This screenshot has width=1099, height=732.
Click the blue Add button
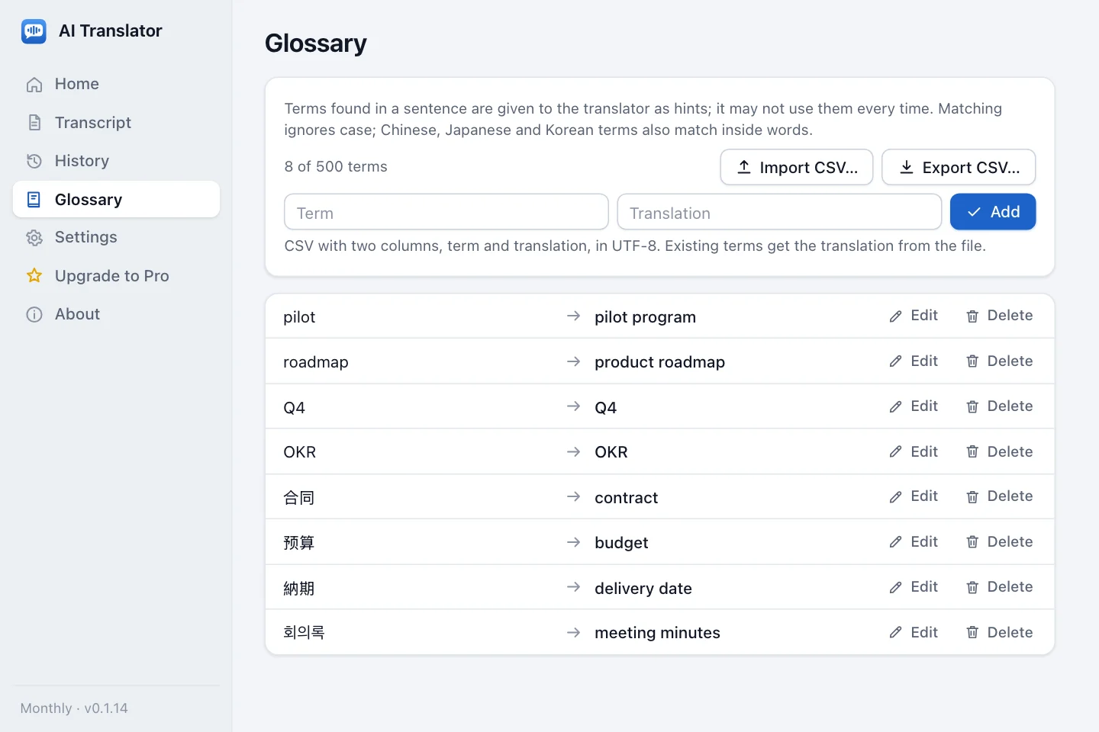click(993, 212)
